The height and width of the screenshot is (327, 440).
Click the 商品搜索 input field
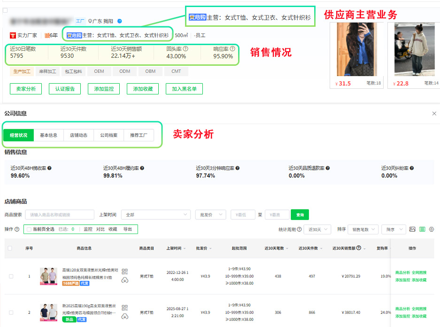pos(60,215)
